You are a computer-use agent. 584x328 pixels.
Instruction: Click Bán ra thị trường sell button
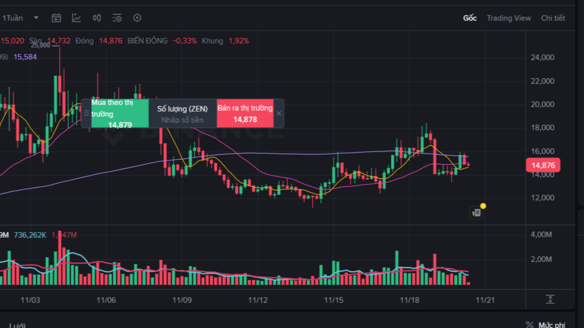pos(245,113)
